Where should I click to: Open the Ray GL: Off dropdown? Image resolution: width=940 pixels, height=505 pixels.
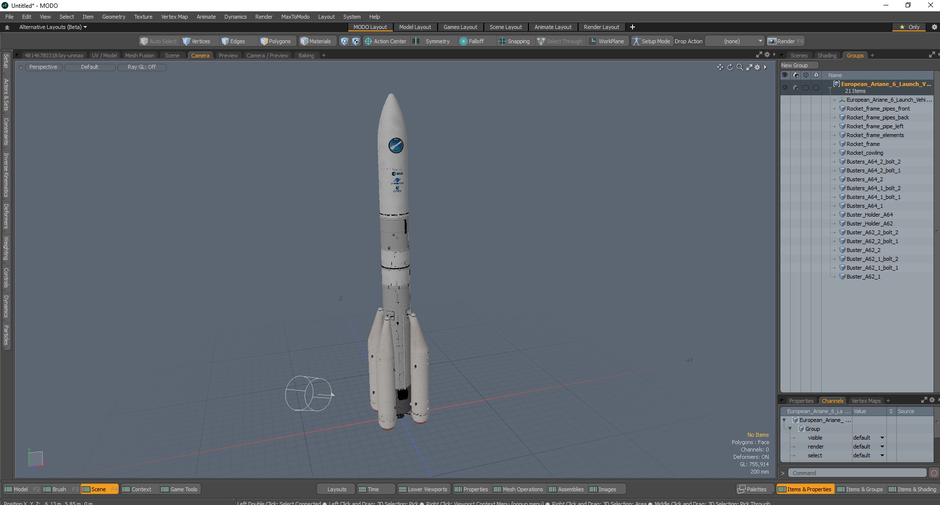point(141,67)
